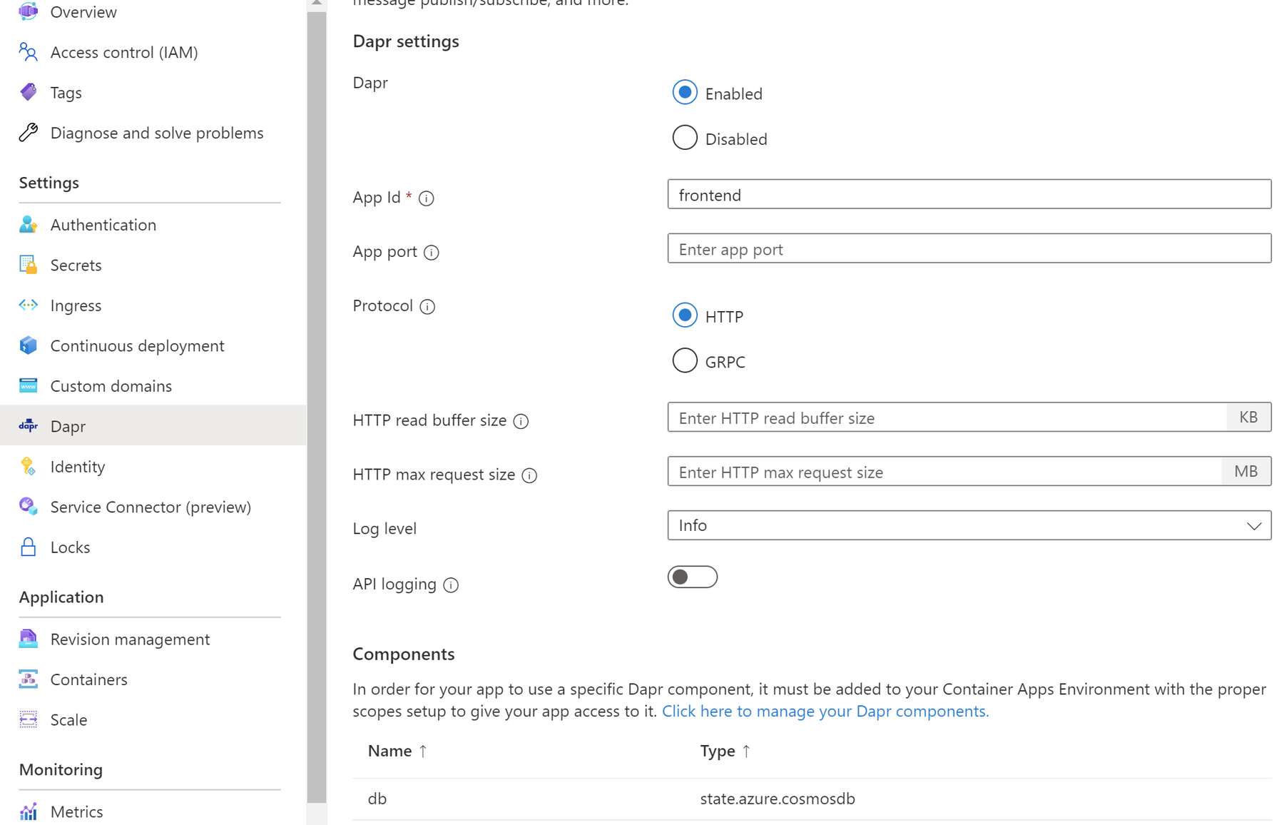
Task: Click the Revision management icon
Action: (29, 639)
